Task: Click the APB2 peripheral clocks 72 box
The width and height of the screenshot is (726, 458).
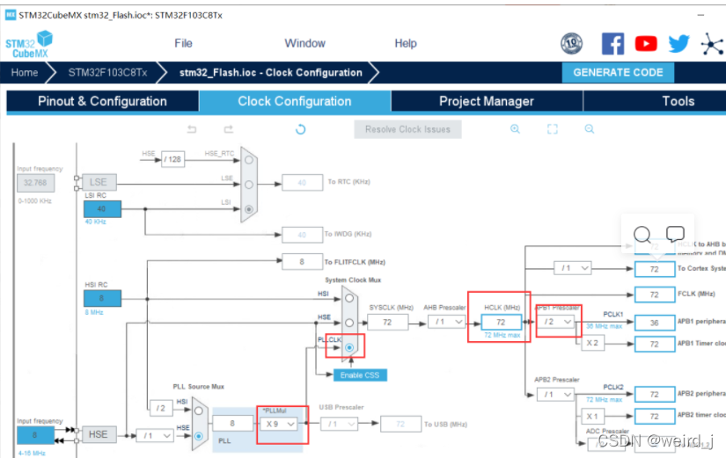Action: 654,395
